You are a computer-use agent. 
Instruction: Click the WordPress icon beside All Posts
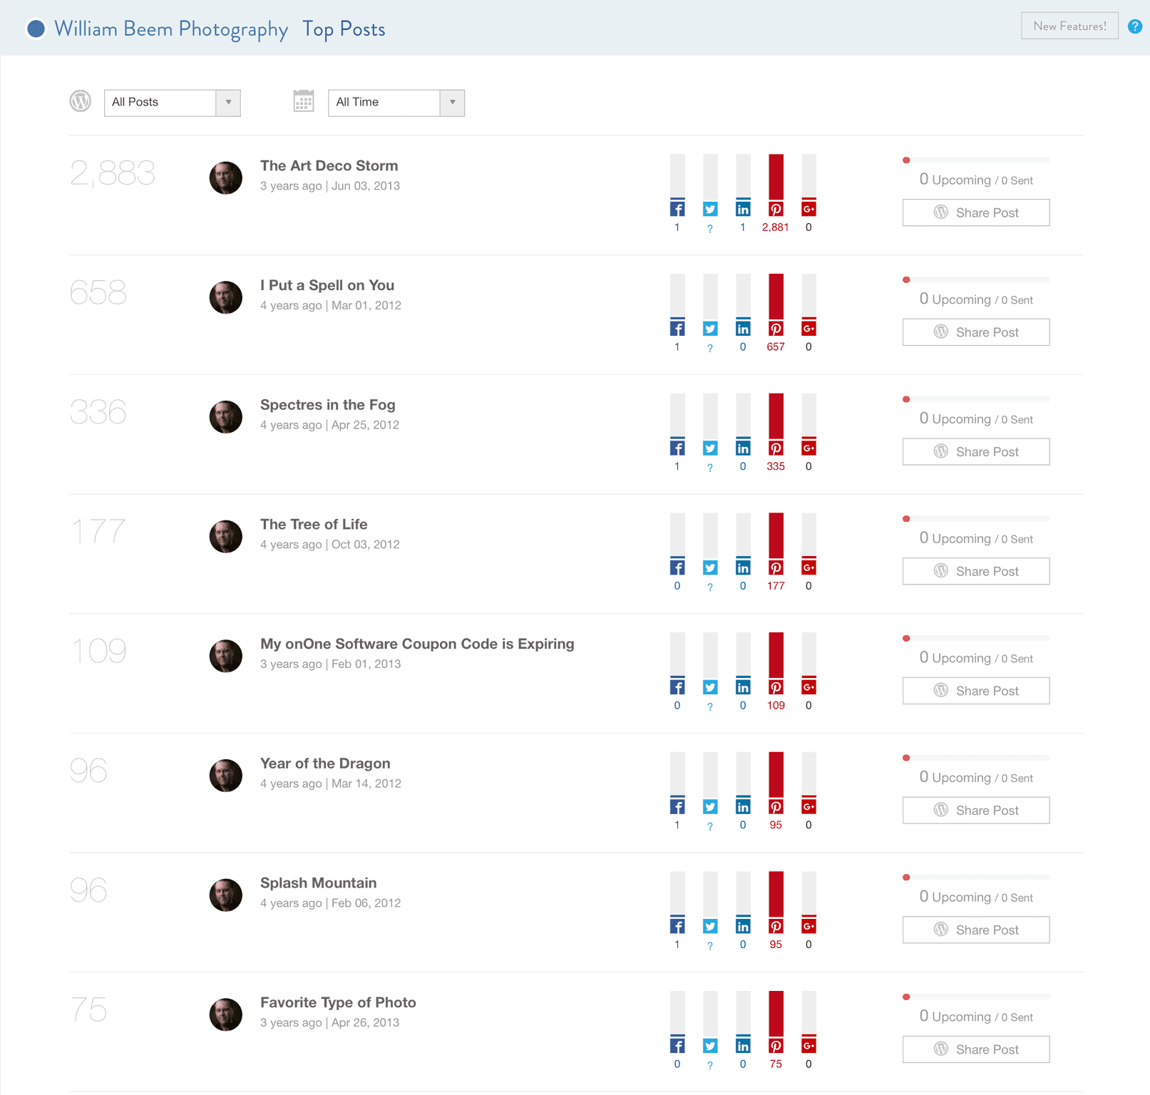[x=81, y=101]
